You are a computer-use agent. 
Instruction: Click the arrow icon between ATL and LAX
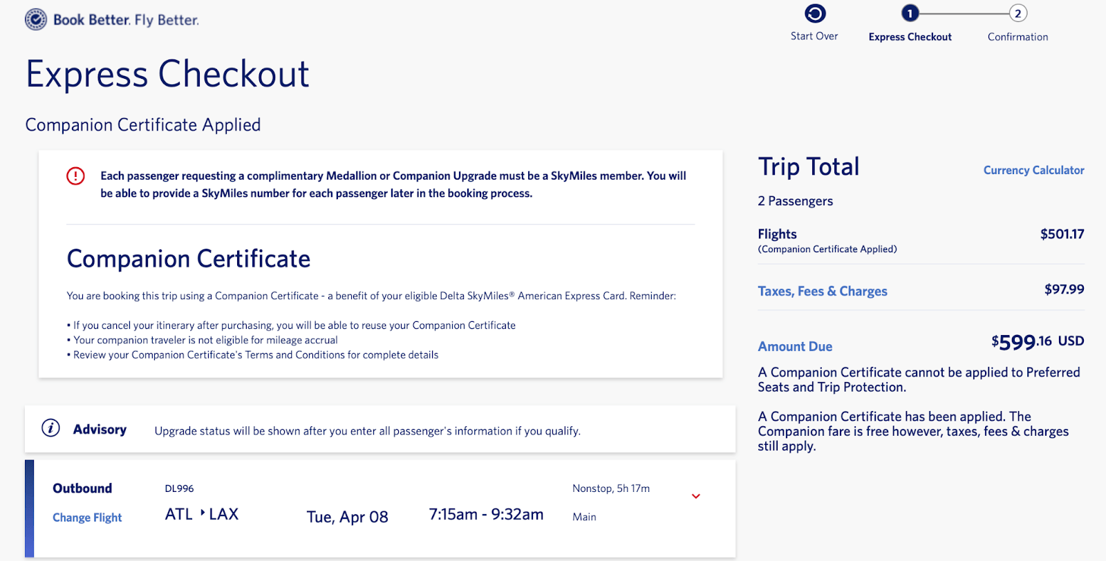pyautogui.click(x=203, y=513)
